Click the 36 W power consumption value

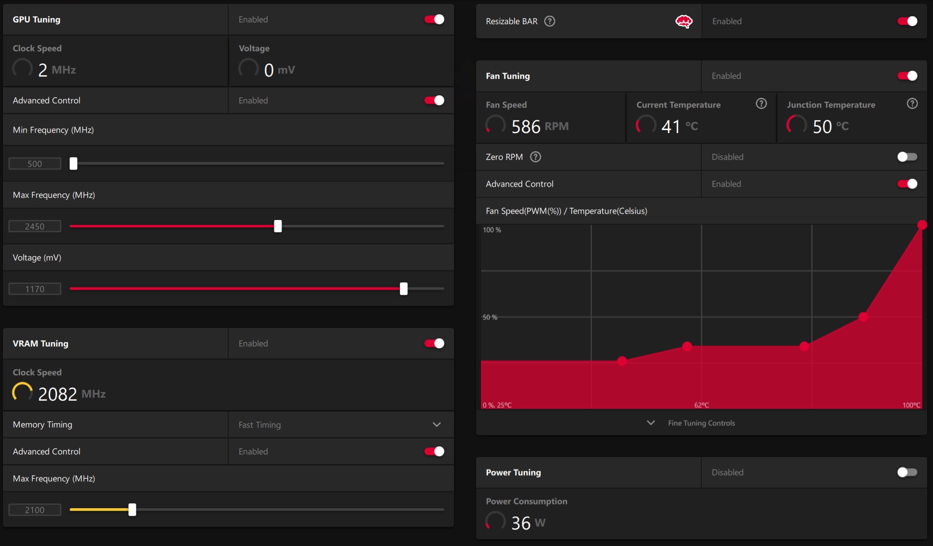[x=528, y=523]
